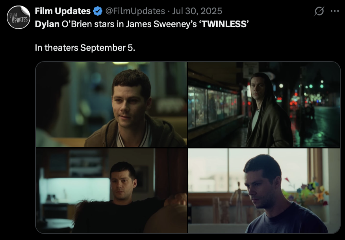Screen dimensions: 345x240
Task: Open the Jul 30, 2025 timestamp link
Action: pos(197,11)
